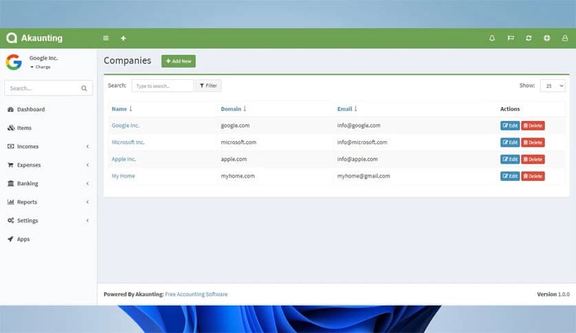Click the info@apple.com email cell
Viewport: 576px width, 333px height.
(357, 159)
